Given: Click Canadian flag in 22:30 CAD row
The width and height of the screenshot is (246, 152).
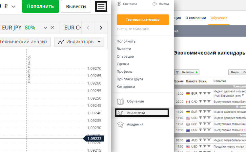Looking at the screenshot, I should click(188, 102).
